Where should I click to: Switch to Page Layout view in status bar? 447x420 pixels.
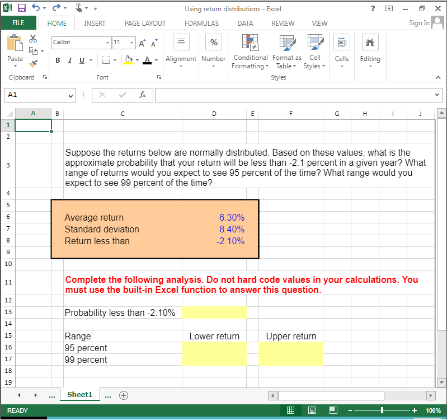(312, 410)
